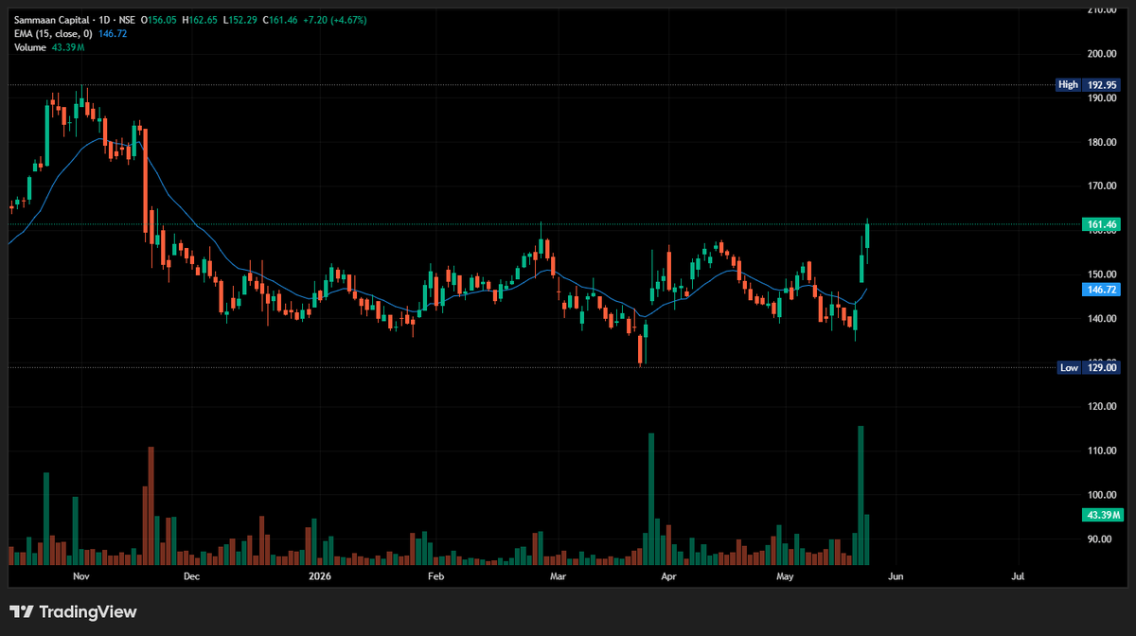This screenshot has height=636, width=1136.
Task: Click the Jun label on time axis
Action: tap(896, 575)
